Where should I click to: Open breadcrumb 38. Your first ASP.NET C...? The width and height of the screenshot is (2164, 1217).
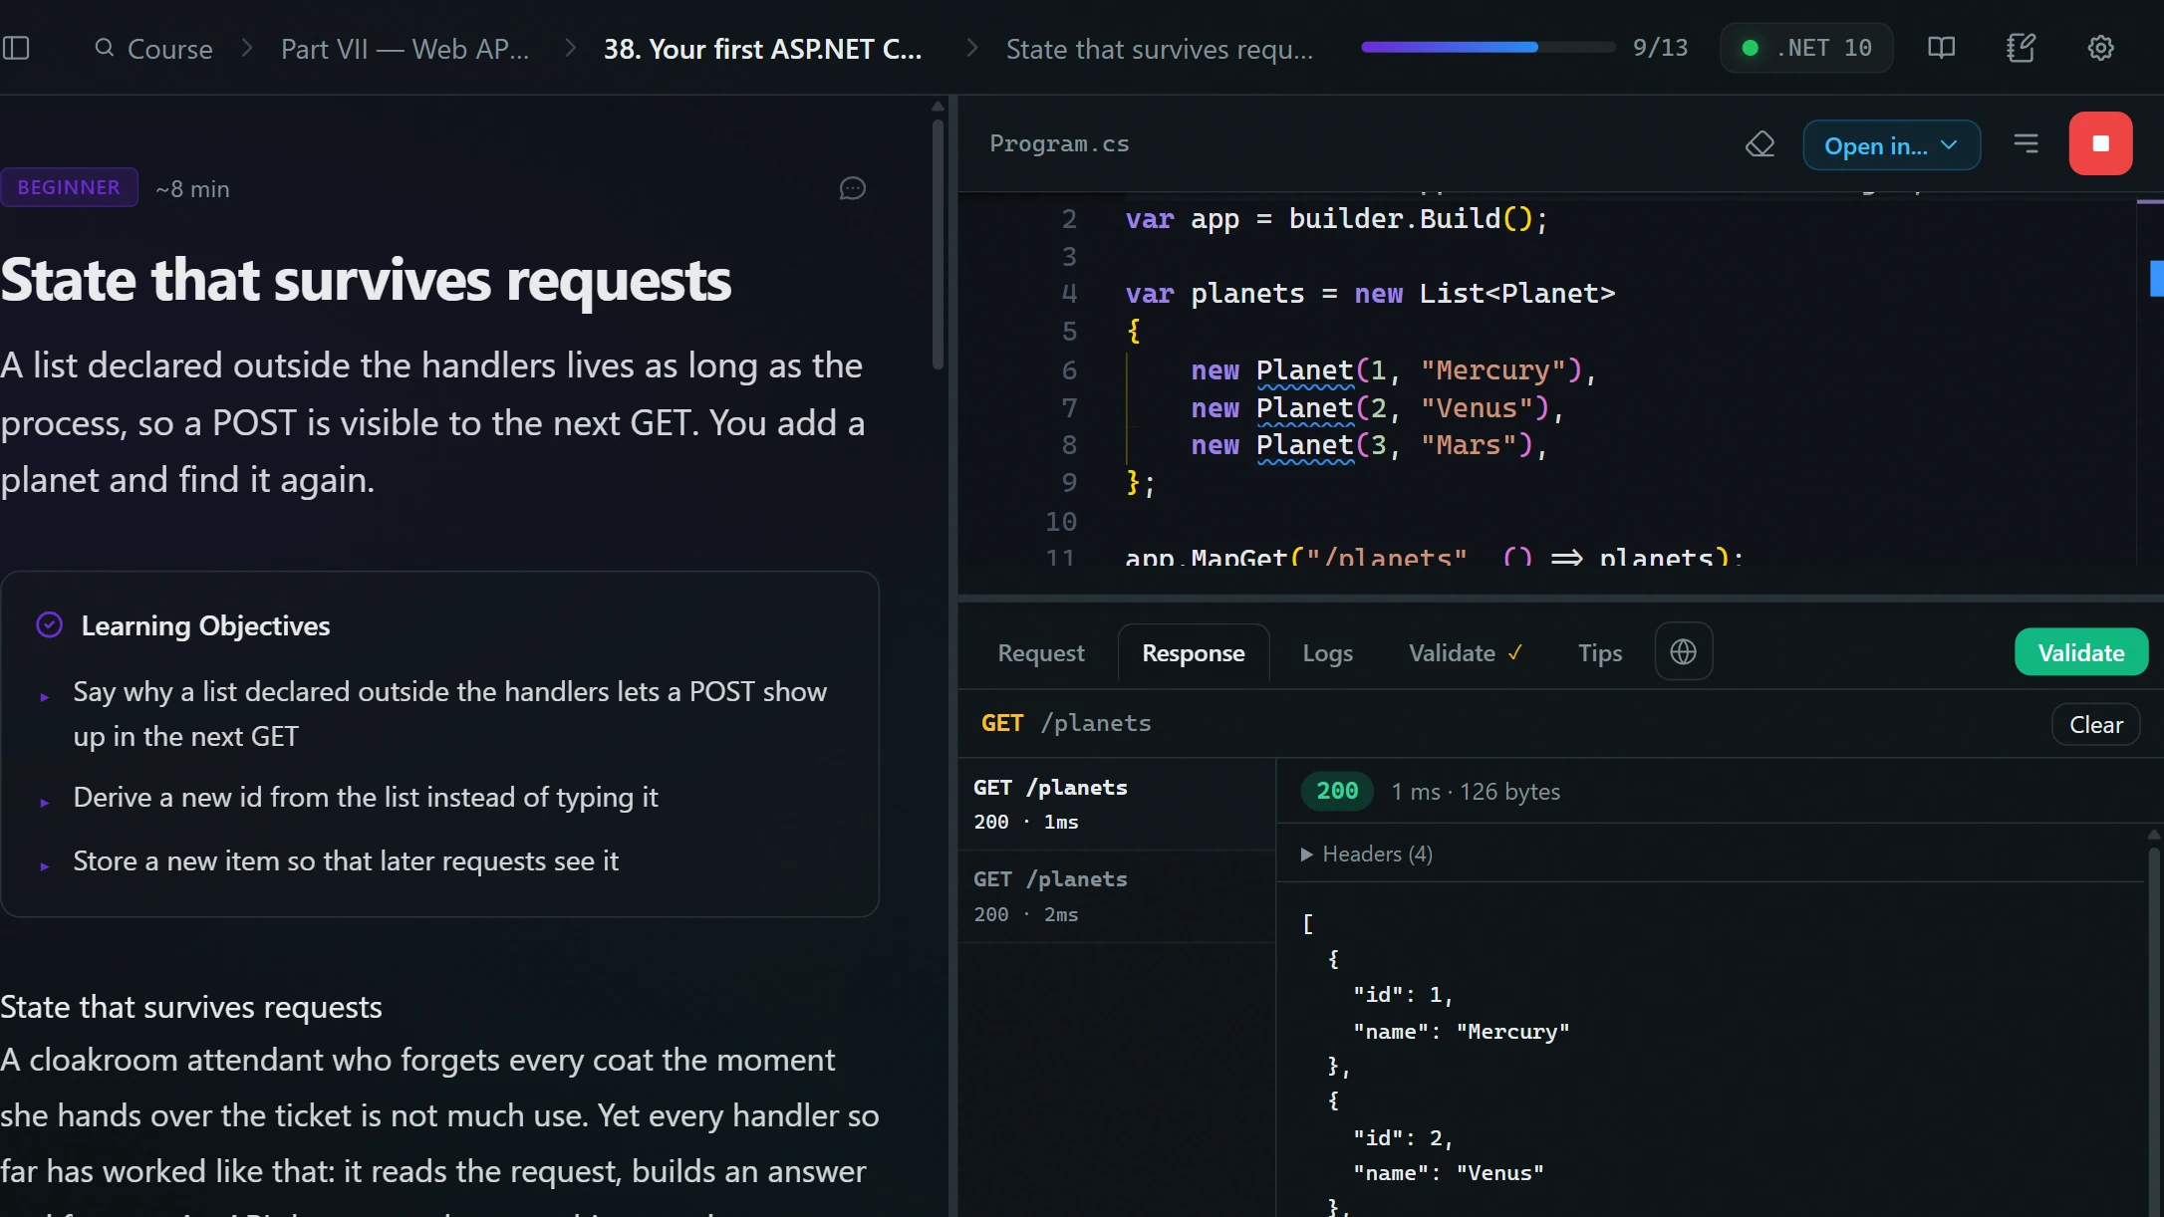(762, 48)
